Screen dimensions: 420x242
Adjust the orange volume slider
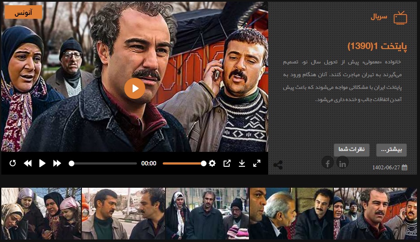[184, 163]
